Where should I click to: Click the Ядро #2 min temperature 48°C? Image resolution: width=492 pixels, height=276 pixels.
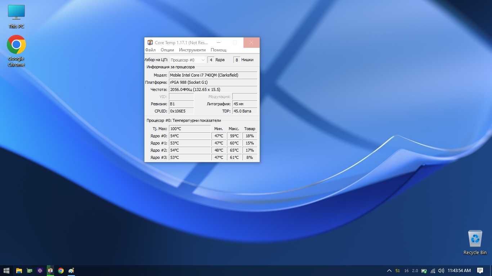pyautogui.click(x=219, y=150)
